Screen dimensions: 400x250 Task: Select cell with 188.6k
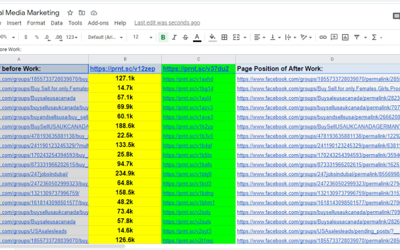pos(125,126)
